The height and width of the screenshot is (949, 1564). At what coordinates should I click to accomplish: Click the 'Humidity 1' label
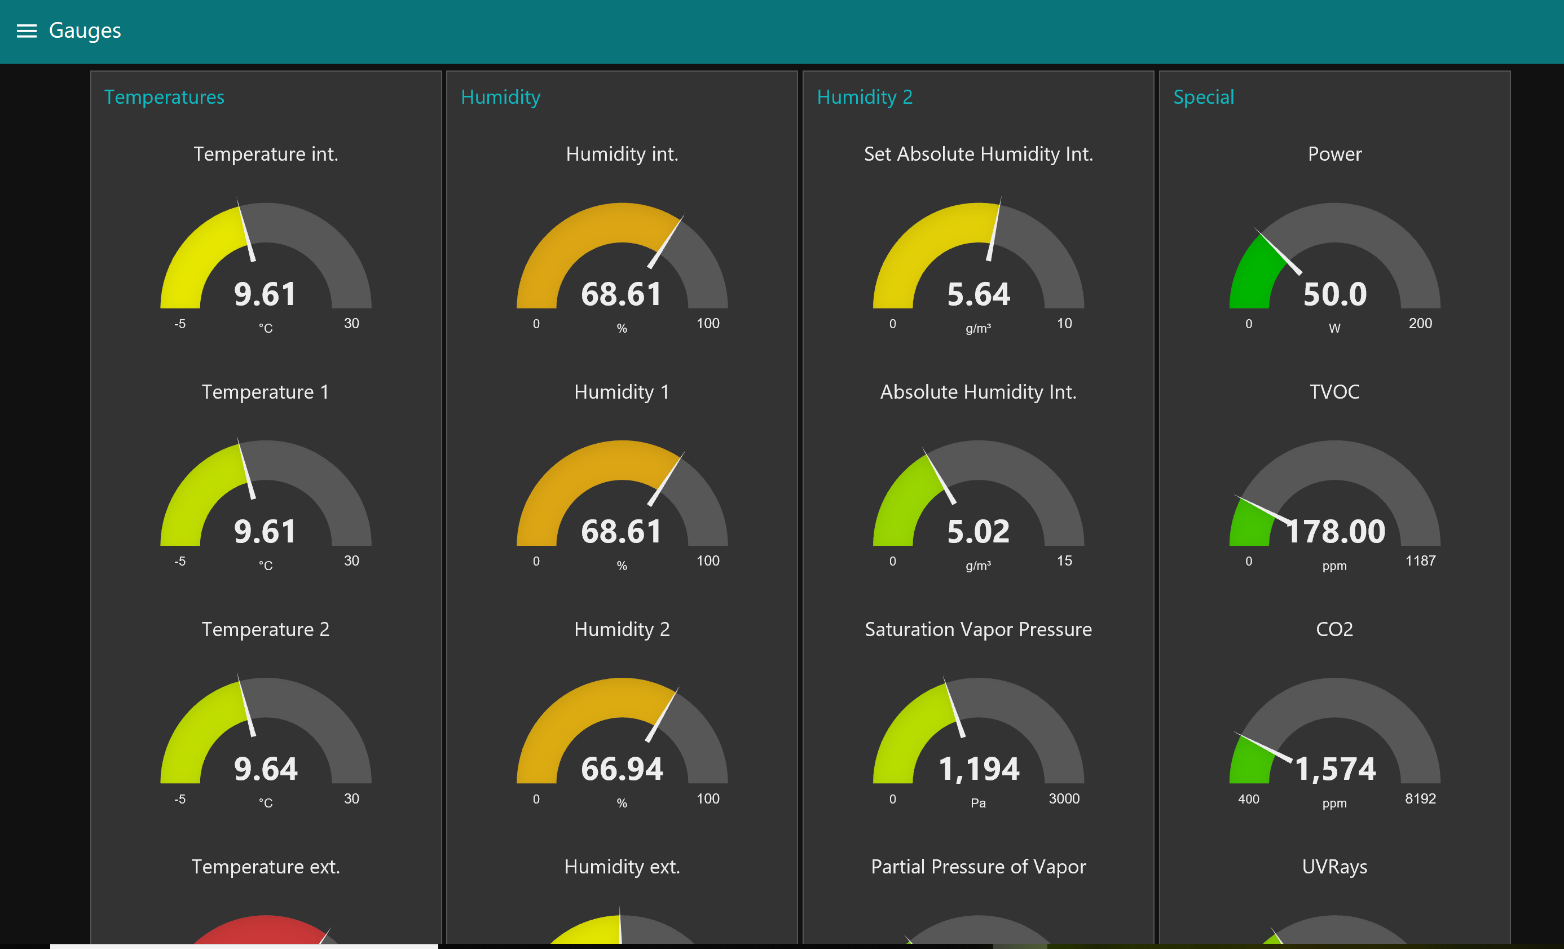tap(622, 392)
